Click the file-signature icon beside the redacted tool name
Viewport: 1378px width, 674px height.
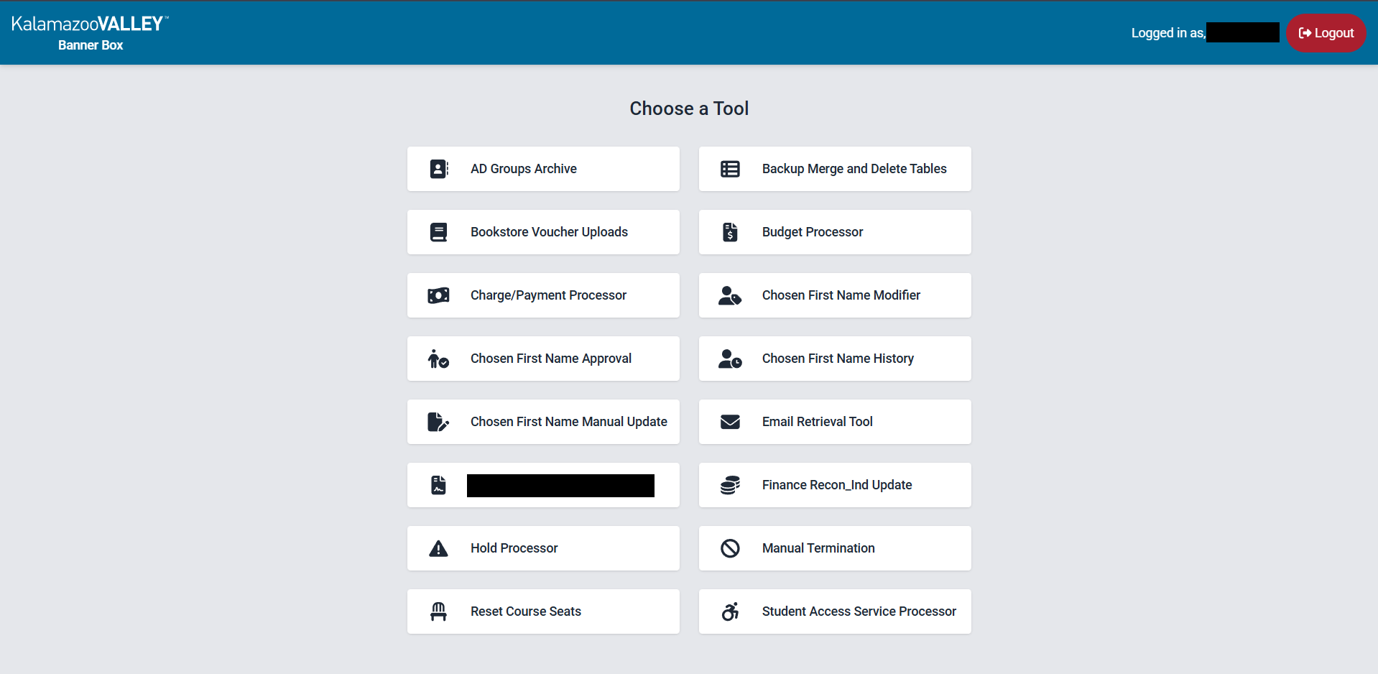point(438,485)
